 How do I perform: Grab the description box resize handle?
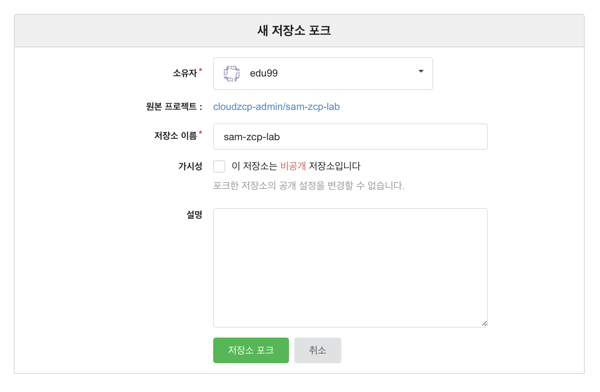(x=484, y=323)
